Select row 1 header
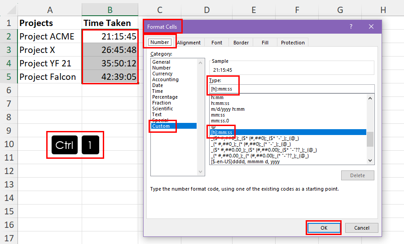 point(9,23)
